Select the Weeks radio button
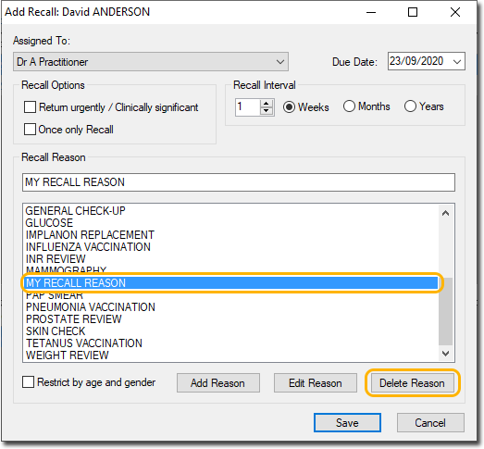 point(290,107)
